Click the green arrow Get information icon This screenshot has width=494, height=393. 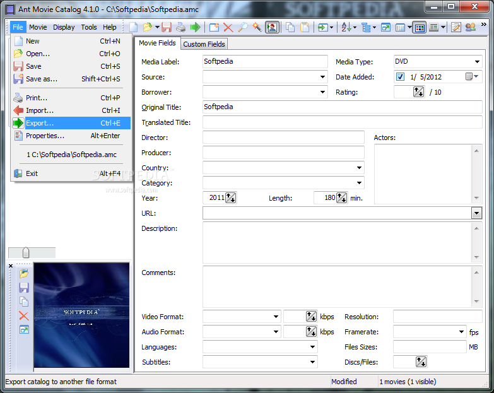point(322,27)
